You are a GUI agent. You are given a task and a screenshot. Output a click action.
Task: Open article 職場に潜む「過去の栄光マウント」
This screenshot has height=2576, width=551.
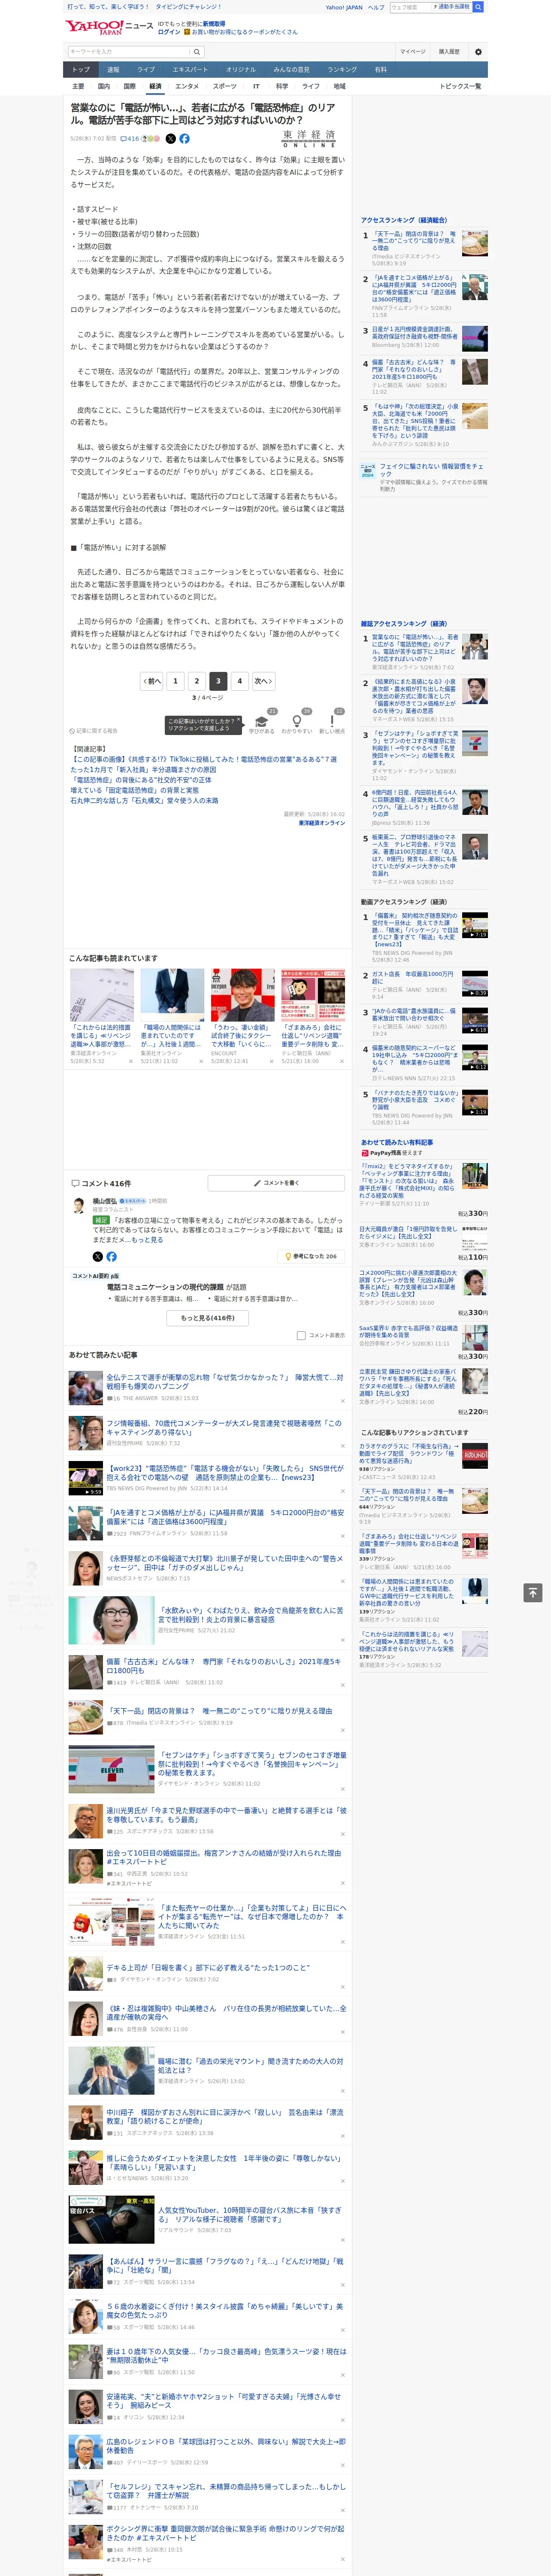coord(250,2066)
